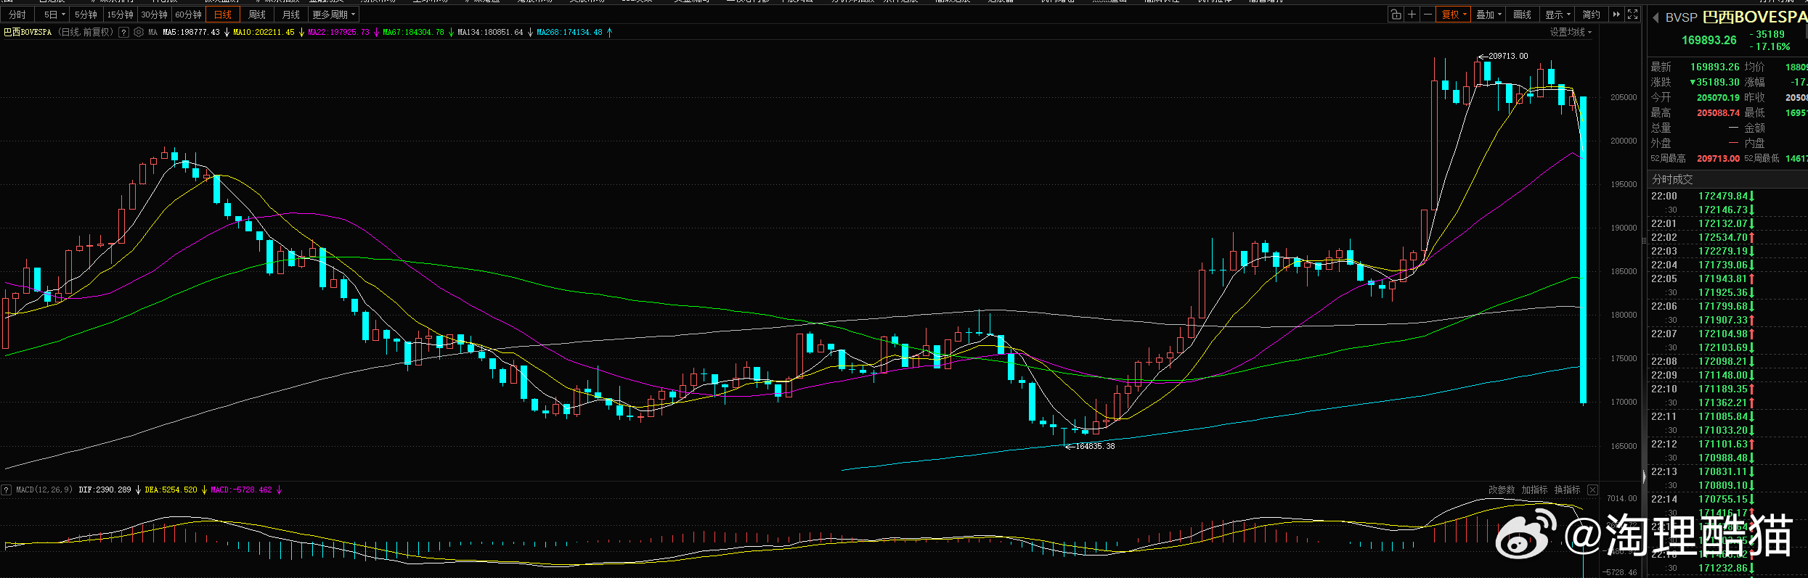Click the double-arrow forward icon
Image resolution: width=1808 pixels, height=578 pixels.
(x=1616, y=15)
